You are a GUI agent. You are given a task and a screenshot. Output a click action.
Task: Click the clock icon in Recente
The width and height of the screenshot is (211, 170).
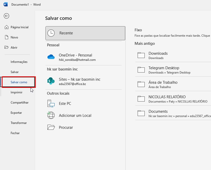click(x=51, y=33)
